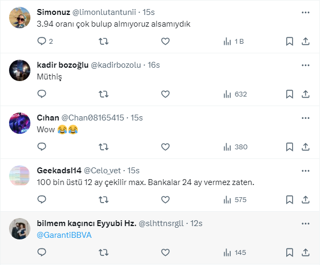
Task: Reply to Simonuz's tweet
Action: pyautogui.click(x=43, y=41)
